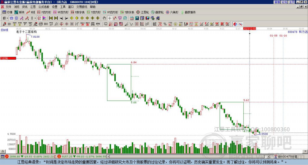Screen dimensions: 308x165
Task: Click the 600478 科力远 stock label
Action: click(297, 32)
